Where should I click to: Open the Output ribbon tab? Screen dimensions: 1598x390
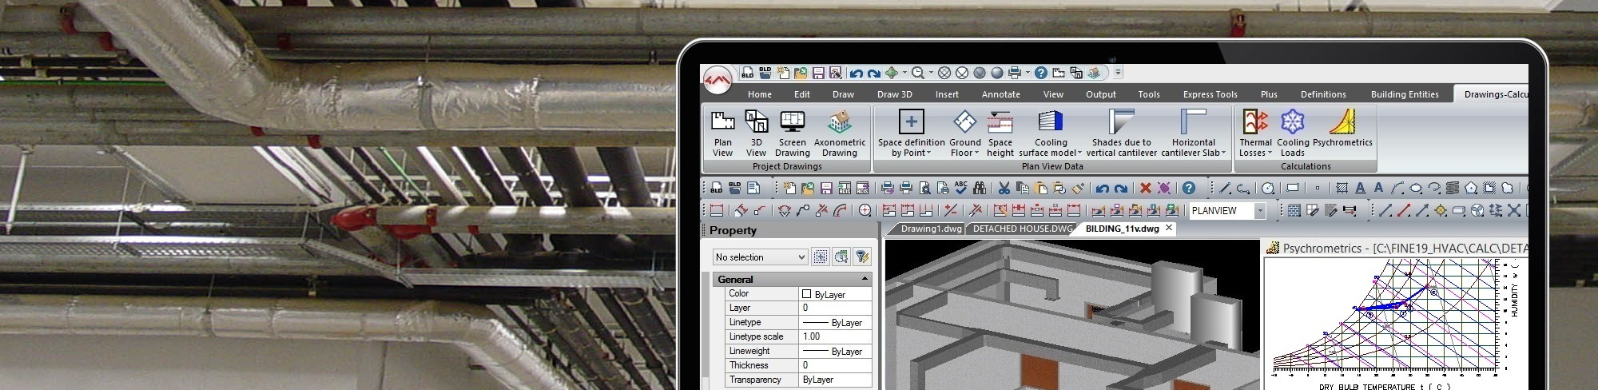click(x=1100, y=94)
